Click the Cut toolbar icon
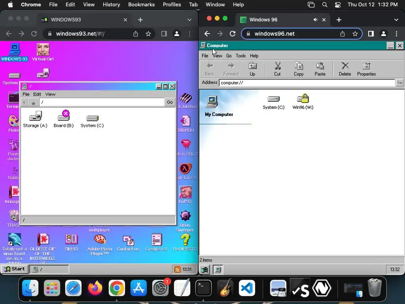405x304 pixels. [x=277, y=69]
